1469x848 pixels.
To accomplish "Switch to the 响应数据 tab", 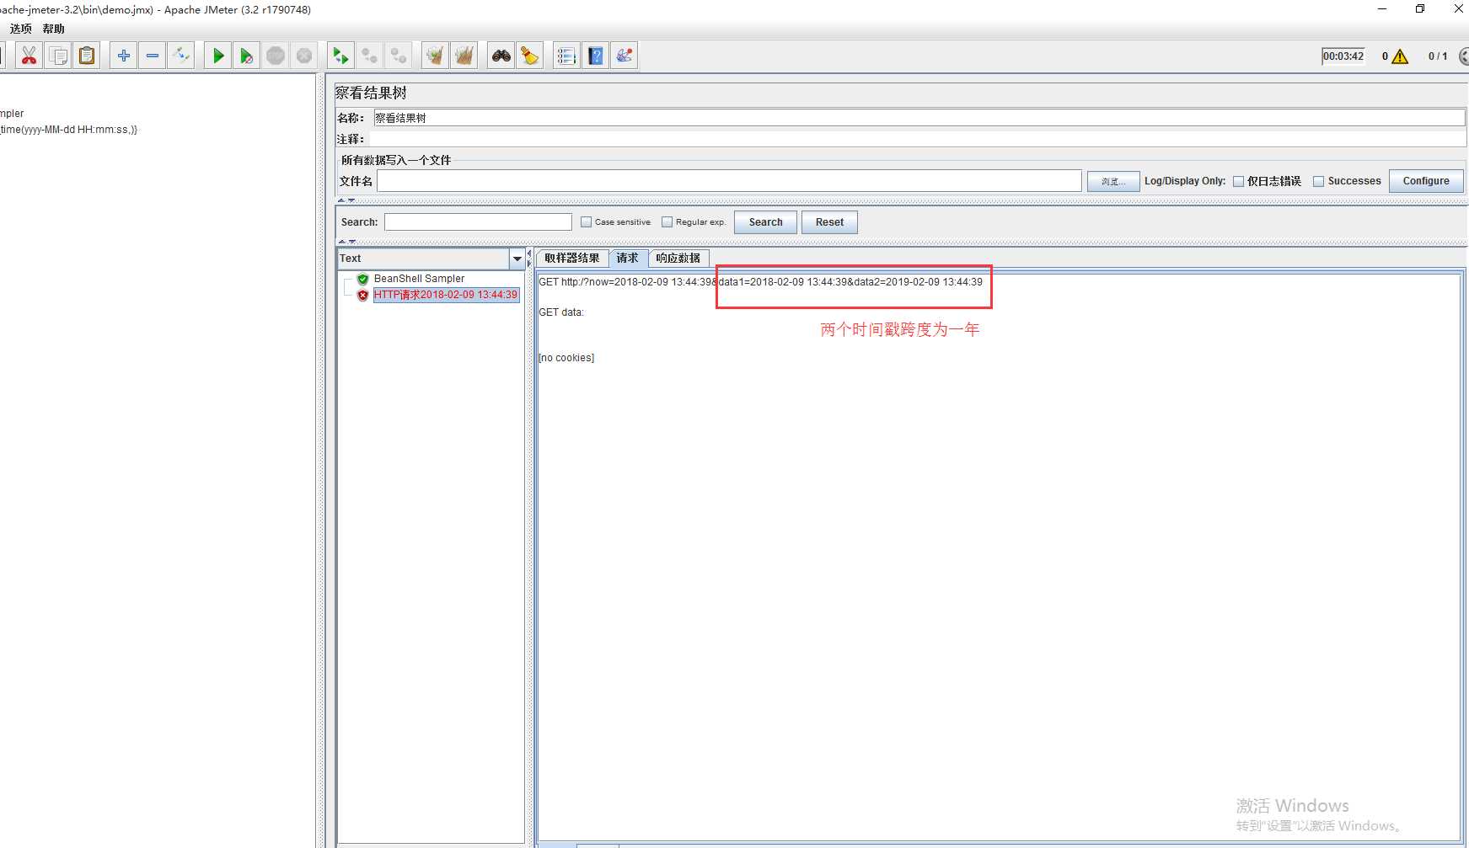I will click(x=678, y=259).
